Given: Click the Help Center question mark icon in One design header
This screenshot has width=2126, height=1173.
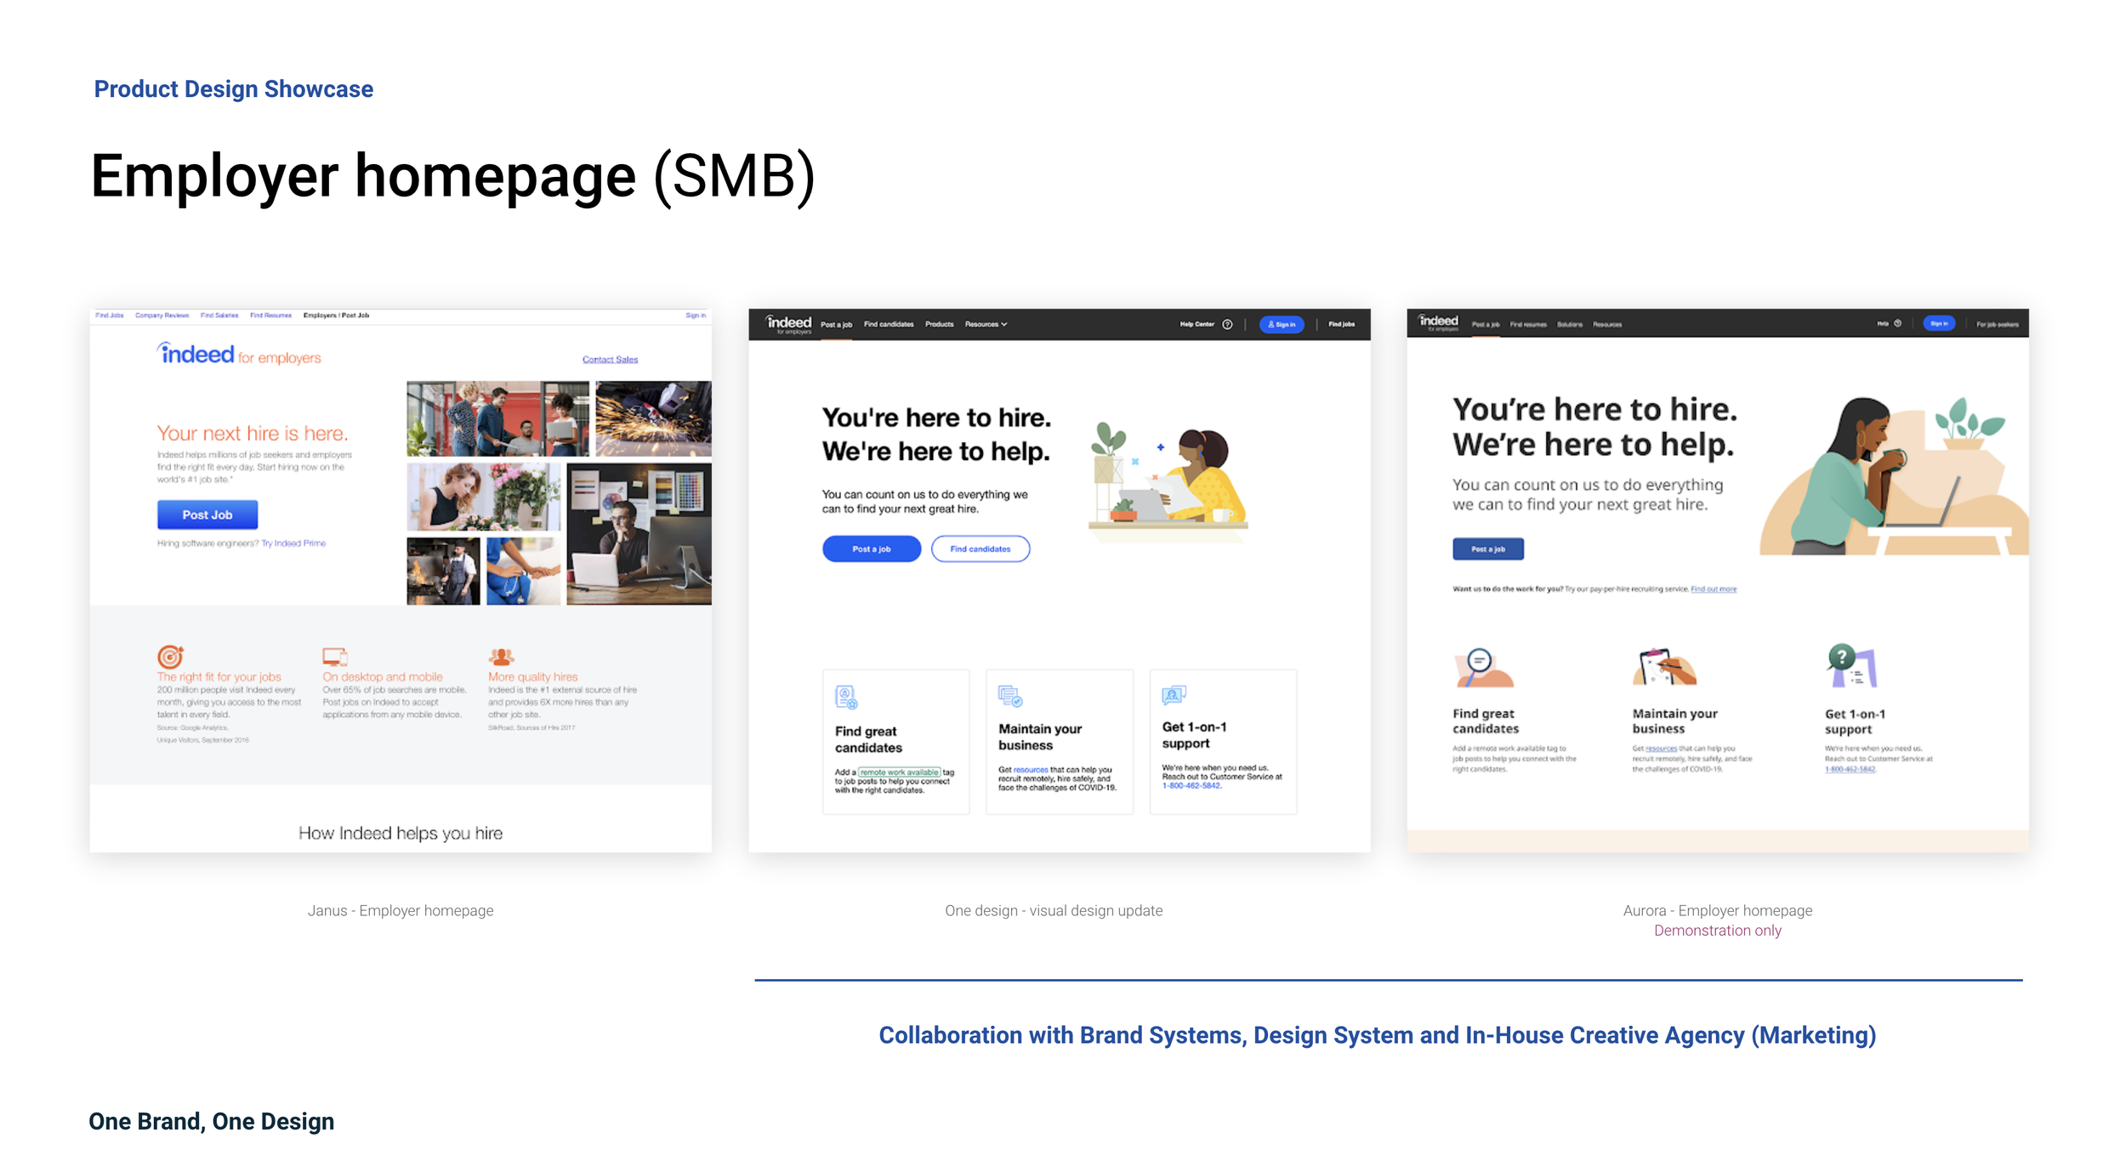Looking at the screenshot, I should pyautogui.click(x=1227, y=324).
